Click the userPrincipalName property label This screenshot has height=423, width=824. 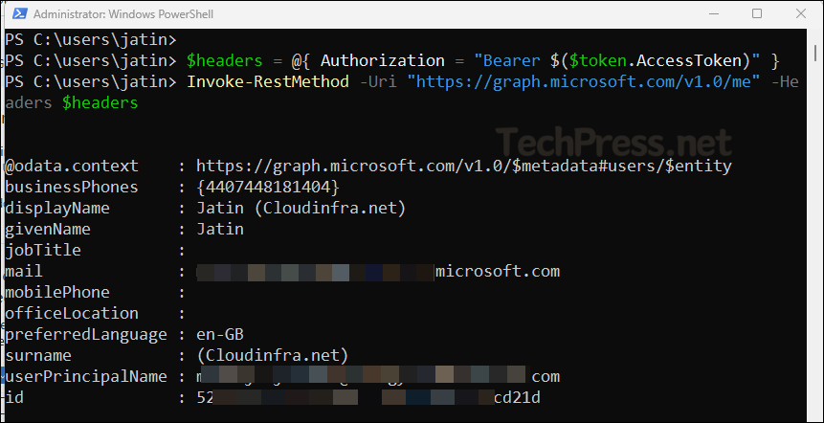(x=86, y=377)
